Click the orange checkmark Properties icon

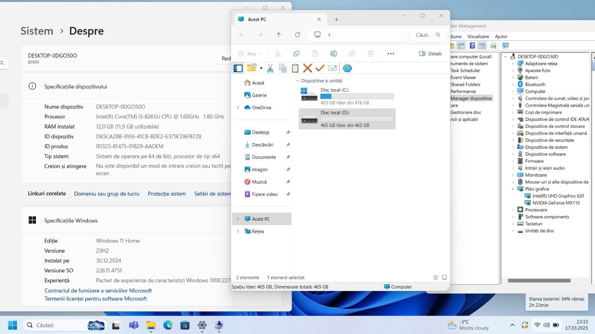pyautogui.click(x=320, y=68)
